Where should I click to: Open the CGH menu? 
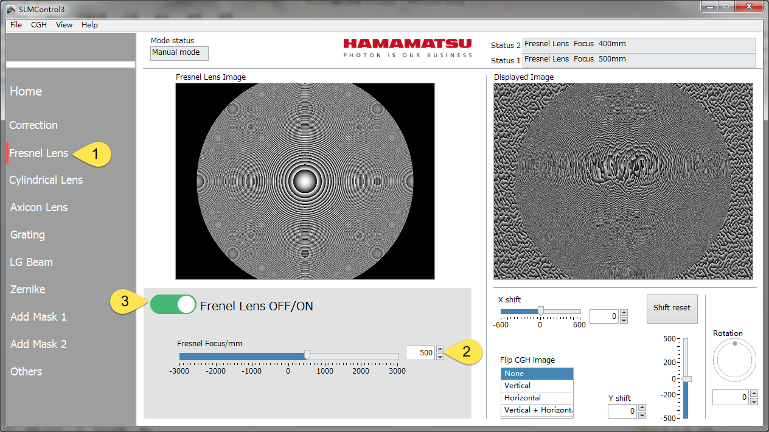39,25
